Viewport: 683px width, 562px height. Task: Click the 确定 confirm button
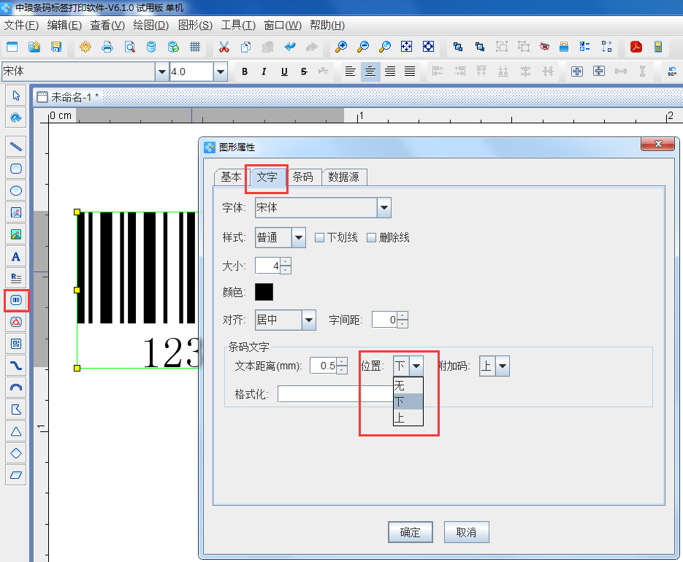pyautogui.click(x=410, y=532)
